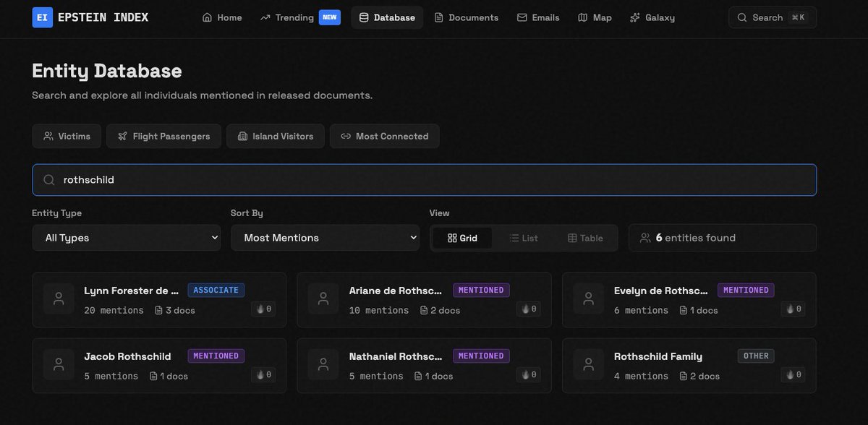The width and height of the screenshot is (868, 425).
Task: Click the Most Connected link icon
Action: coord(346,136)
